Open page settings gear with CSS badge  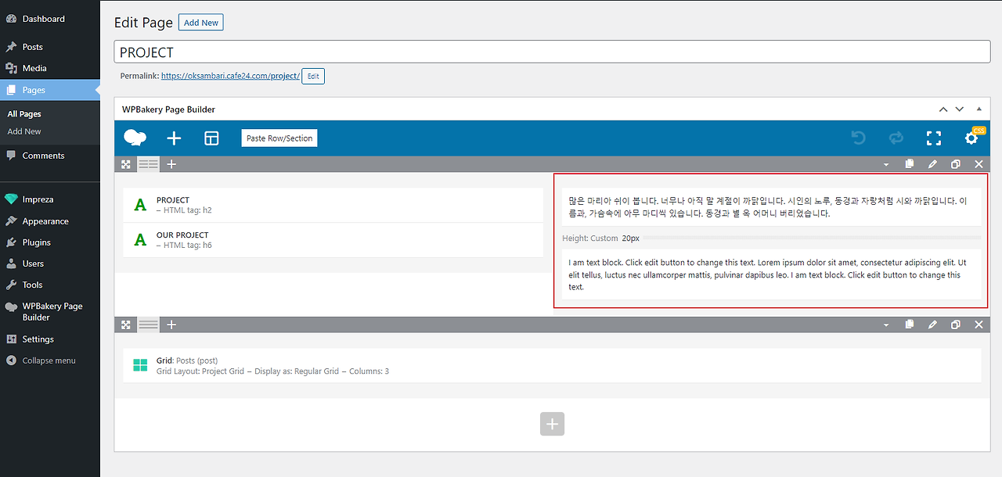[972, 138]
